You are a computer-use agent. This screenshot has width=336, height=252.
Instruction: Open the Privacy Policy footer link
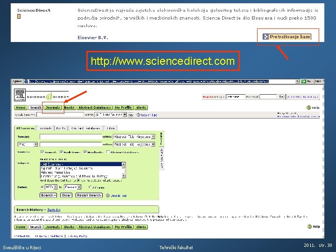(x=77, y=236)
